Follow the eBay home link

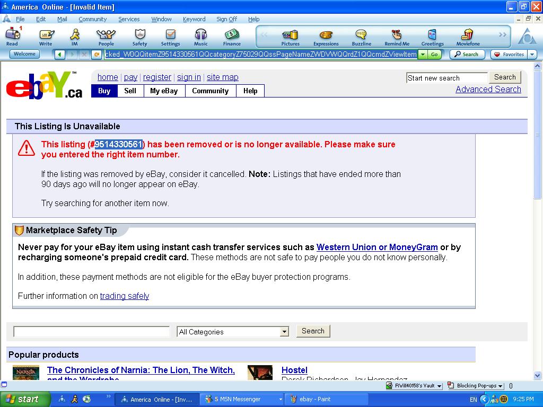(x=108, y=77)
